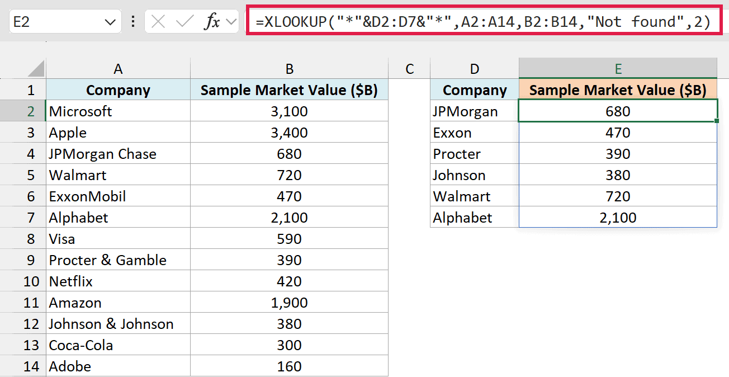Click cell 'Adobe'
Image resolution: width=729 pixels, height=377 pixels.
118,366
